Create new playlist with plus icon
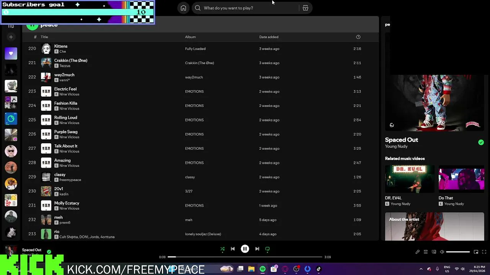 [11, 37]
